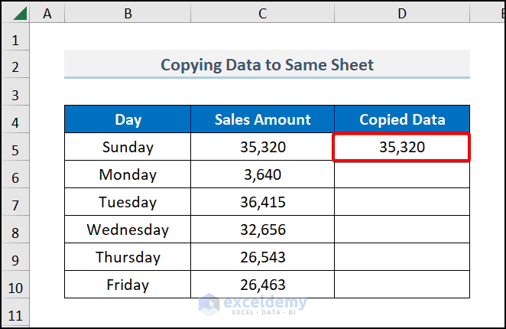Image resolution: width=506 pixels, height=329 pixels.
Task: Select column A header
Action: (49, 13)
